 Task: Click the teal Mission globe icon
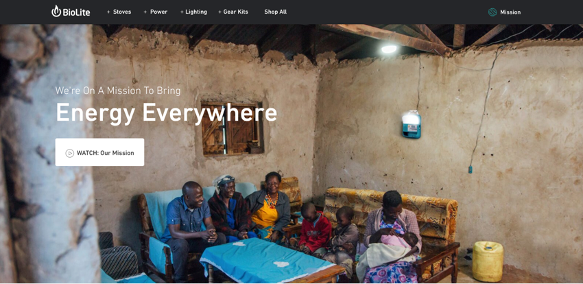pyautogui.click(x=492, y=12)
